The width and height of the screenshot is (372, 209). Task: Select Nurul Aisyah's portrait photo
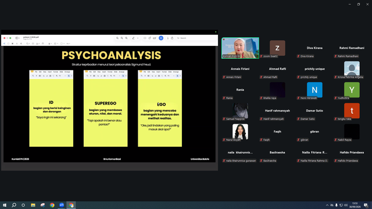tap(240, 132)
